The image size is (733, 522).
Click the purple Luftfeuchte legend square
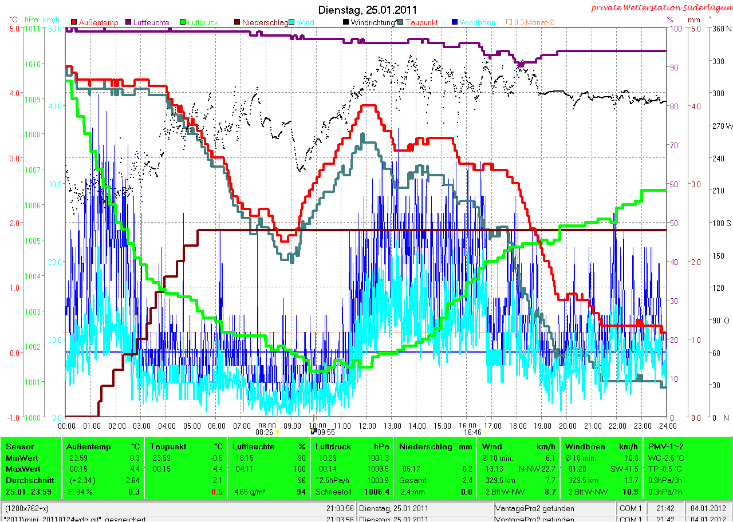(128, 22)
